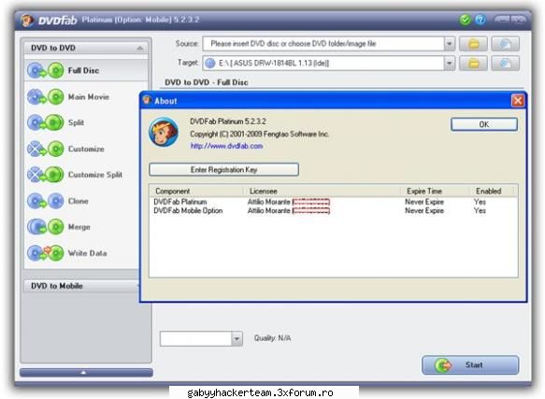Screen dimensions: 545x399
Task: Click the target image file icon button
Action: [506, 64]
